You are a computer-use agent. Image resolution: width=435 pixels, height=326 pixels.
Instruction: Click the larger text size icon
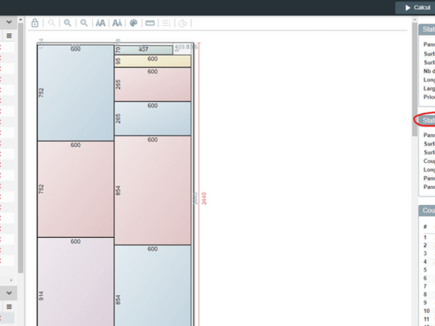[x=117, y=23]
